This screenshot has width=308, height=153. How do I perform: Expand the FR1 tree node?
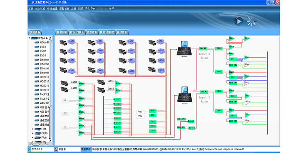coord(33,129)
